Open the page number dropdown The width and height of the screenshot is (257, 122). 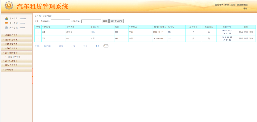click(106, 46)
